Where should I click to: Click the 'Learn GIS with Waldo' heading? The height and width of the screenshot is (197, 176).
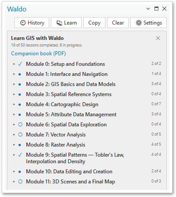click(x=37, y=38)
